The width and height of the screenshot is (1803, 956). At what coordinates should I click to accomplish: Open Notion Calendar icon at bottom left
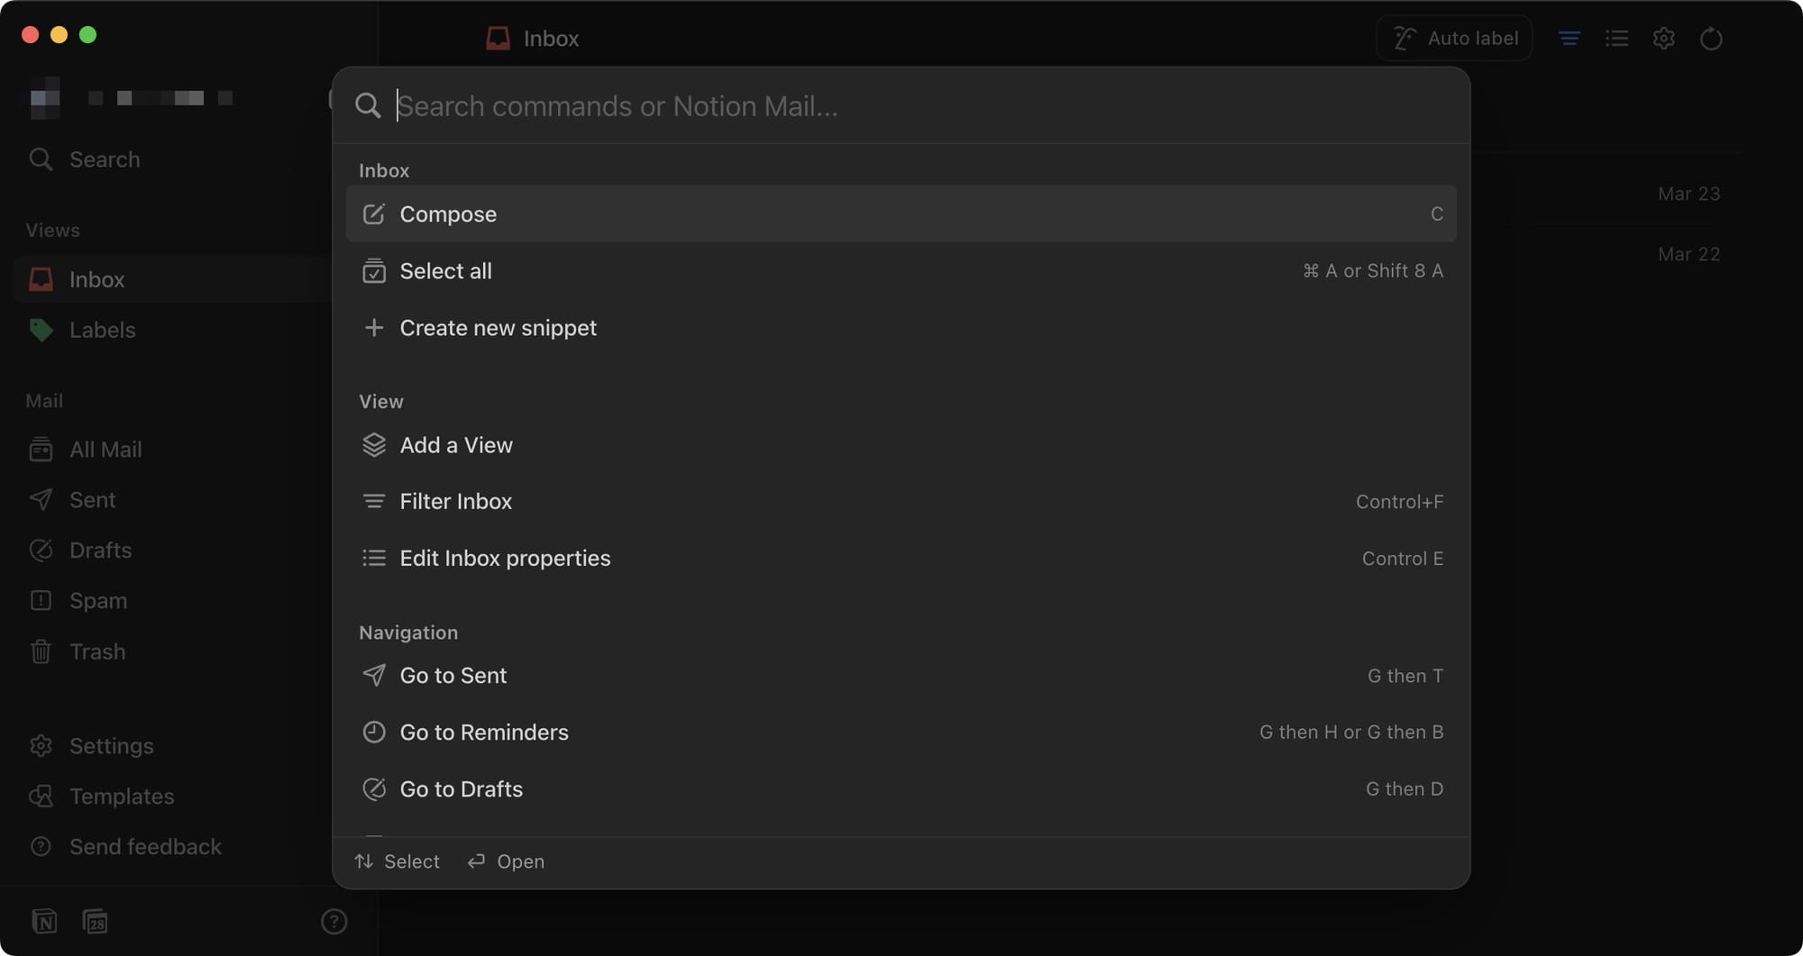(95, 922)
